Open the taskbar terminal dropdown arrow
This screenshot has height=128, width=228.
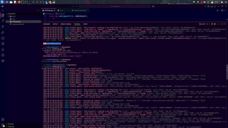point(25,2)
